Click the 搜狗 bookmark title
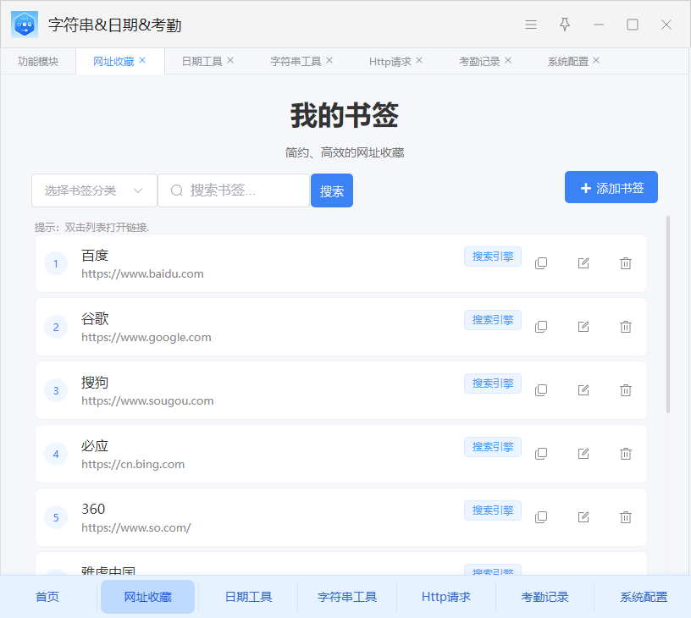The width and height of the screenshot is (691, 618). [95, 383]
